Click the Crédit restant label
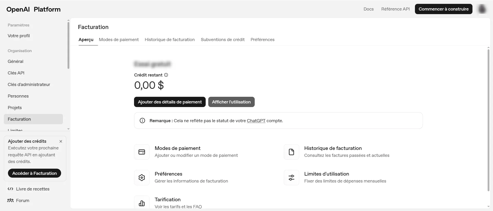 click(148, 75)
